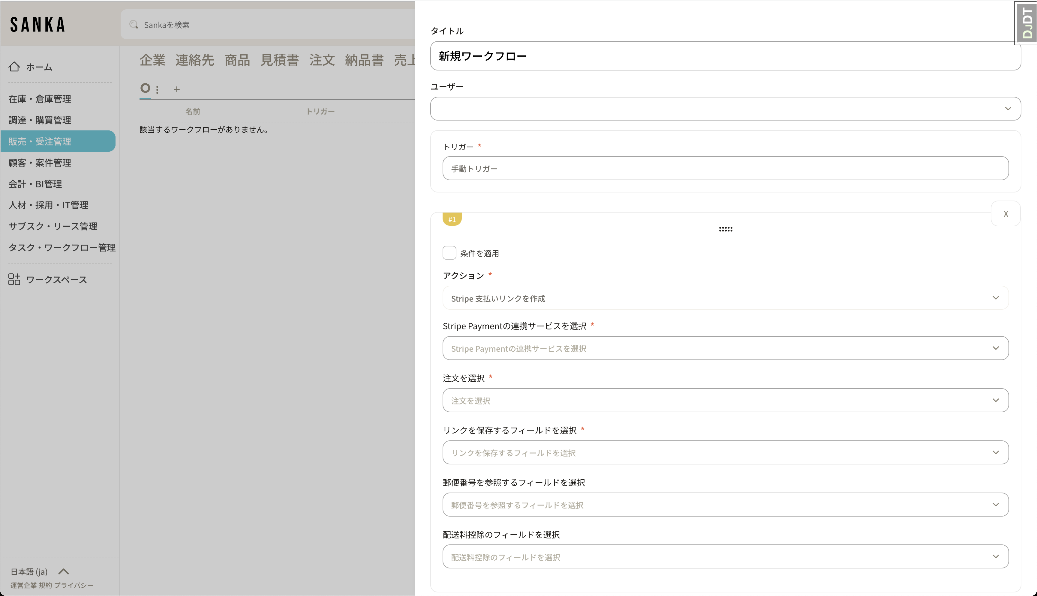Screen dimensions: 1037x596
Task: Switch to the 納品書 tab
Action: tap(364, 60)
